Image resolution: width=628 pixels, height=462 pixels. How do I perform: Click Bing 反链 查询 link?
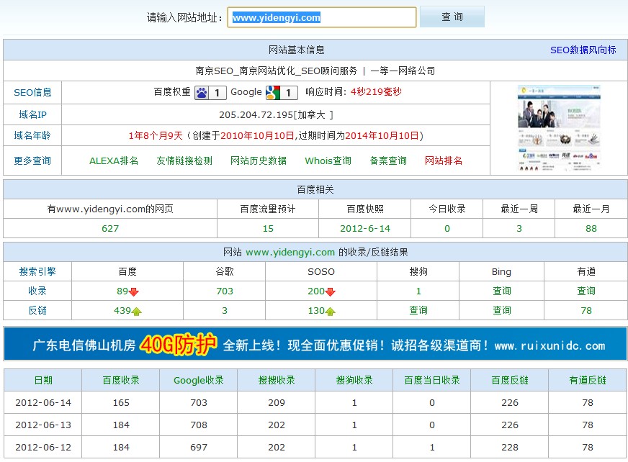(502, 311)
